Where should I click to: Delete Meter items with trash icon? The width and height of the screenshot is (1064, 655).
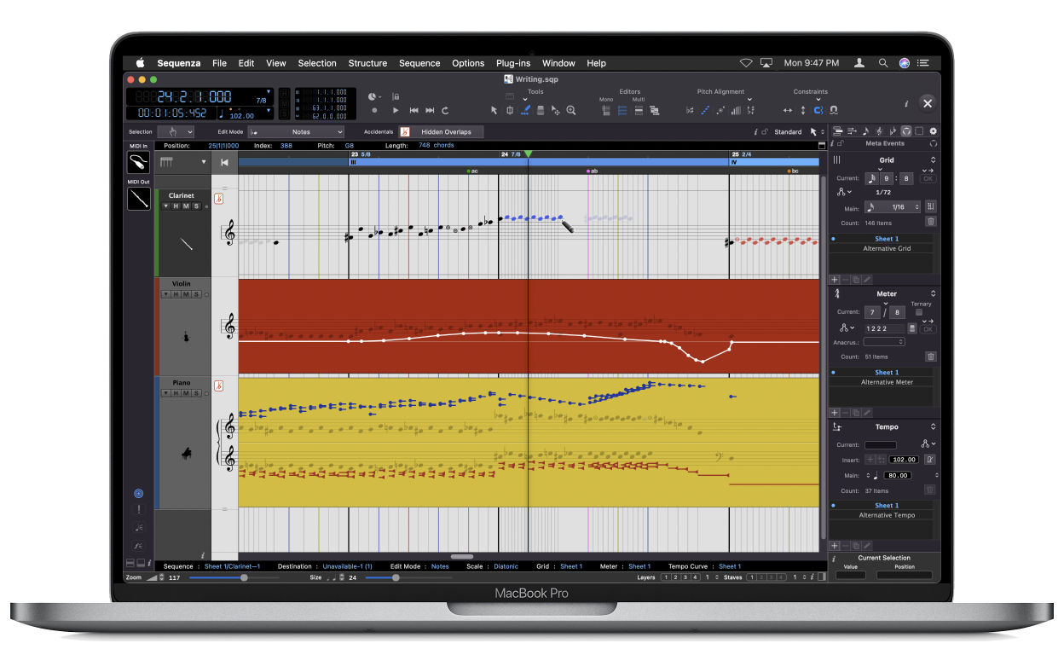930,356
